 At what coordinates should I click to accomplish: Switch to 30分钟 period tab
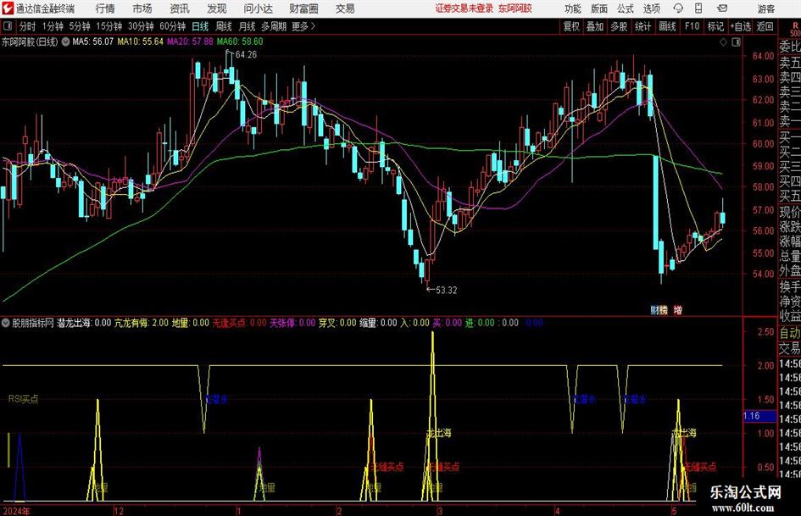(141, 26)
